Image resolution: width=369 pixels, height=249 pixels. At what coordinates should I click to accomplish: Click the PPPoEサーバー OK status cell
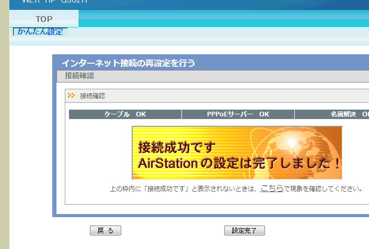coord(238,114)
